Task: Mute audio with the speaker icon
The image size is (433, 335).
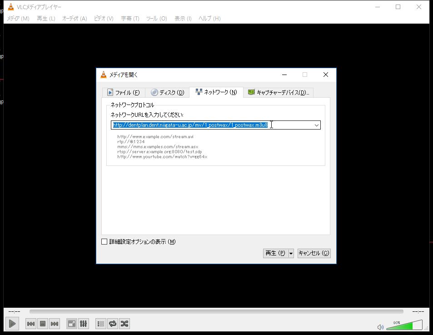Action: [x=381, y=327]
